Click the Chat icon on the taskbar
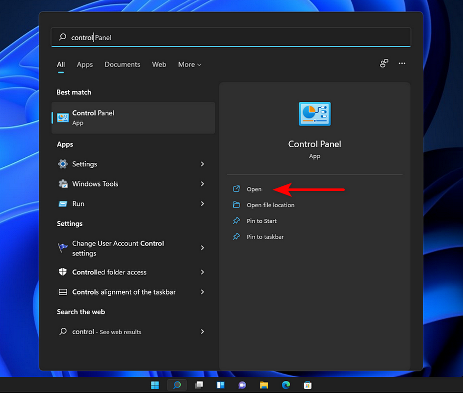 click(242, 384)
